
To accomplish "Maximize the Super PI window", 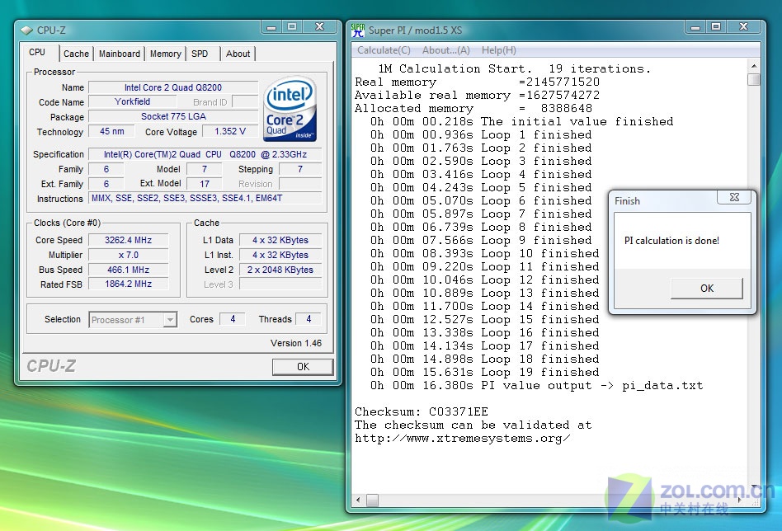I will (716, 27).
